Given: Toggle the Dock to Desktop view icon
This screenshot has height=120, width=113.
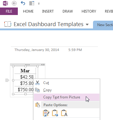Looking at the screenshot, I should pyautogui.click(x=32, y=4).
